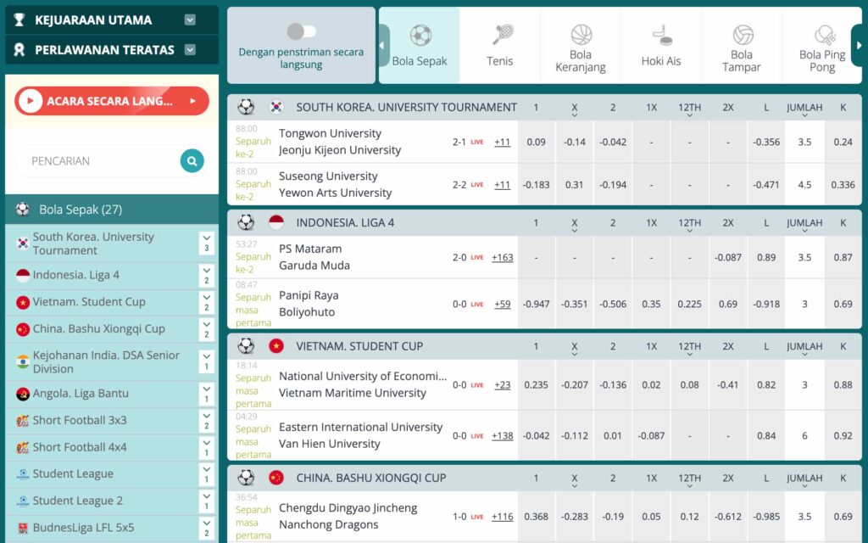This screenshot has height=543, width=868.
Task: Select 0.09 odds for Tongwon University
Action: pos(536,142)
